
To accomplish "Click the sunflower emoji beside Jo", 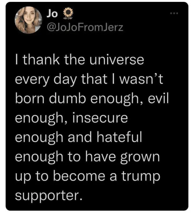I will (66, 13).
